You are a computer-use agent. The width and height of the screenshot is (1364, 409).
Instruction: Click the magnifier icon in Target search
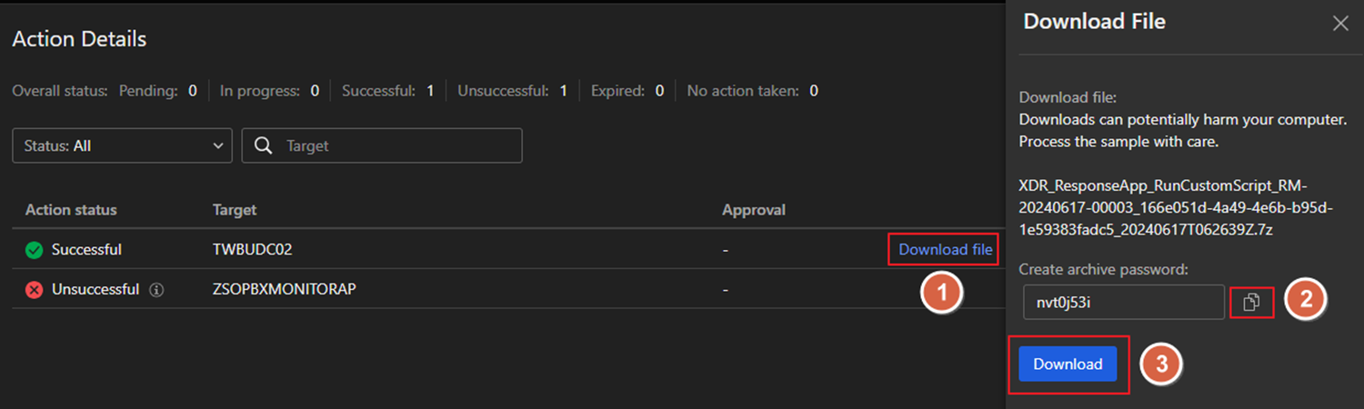[264, 145]
